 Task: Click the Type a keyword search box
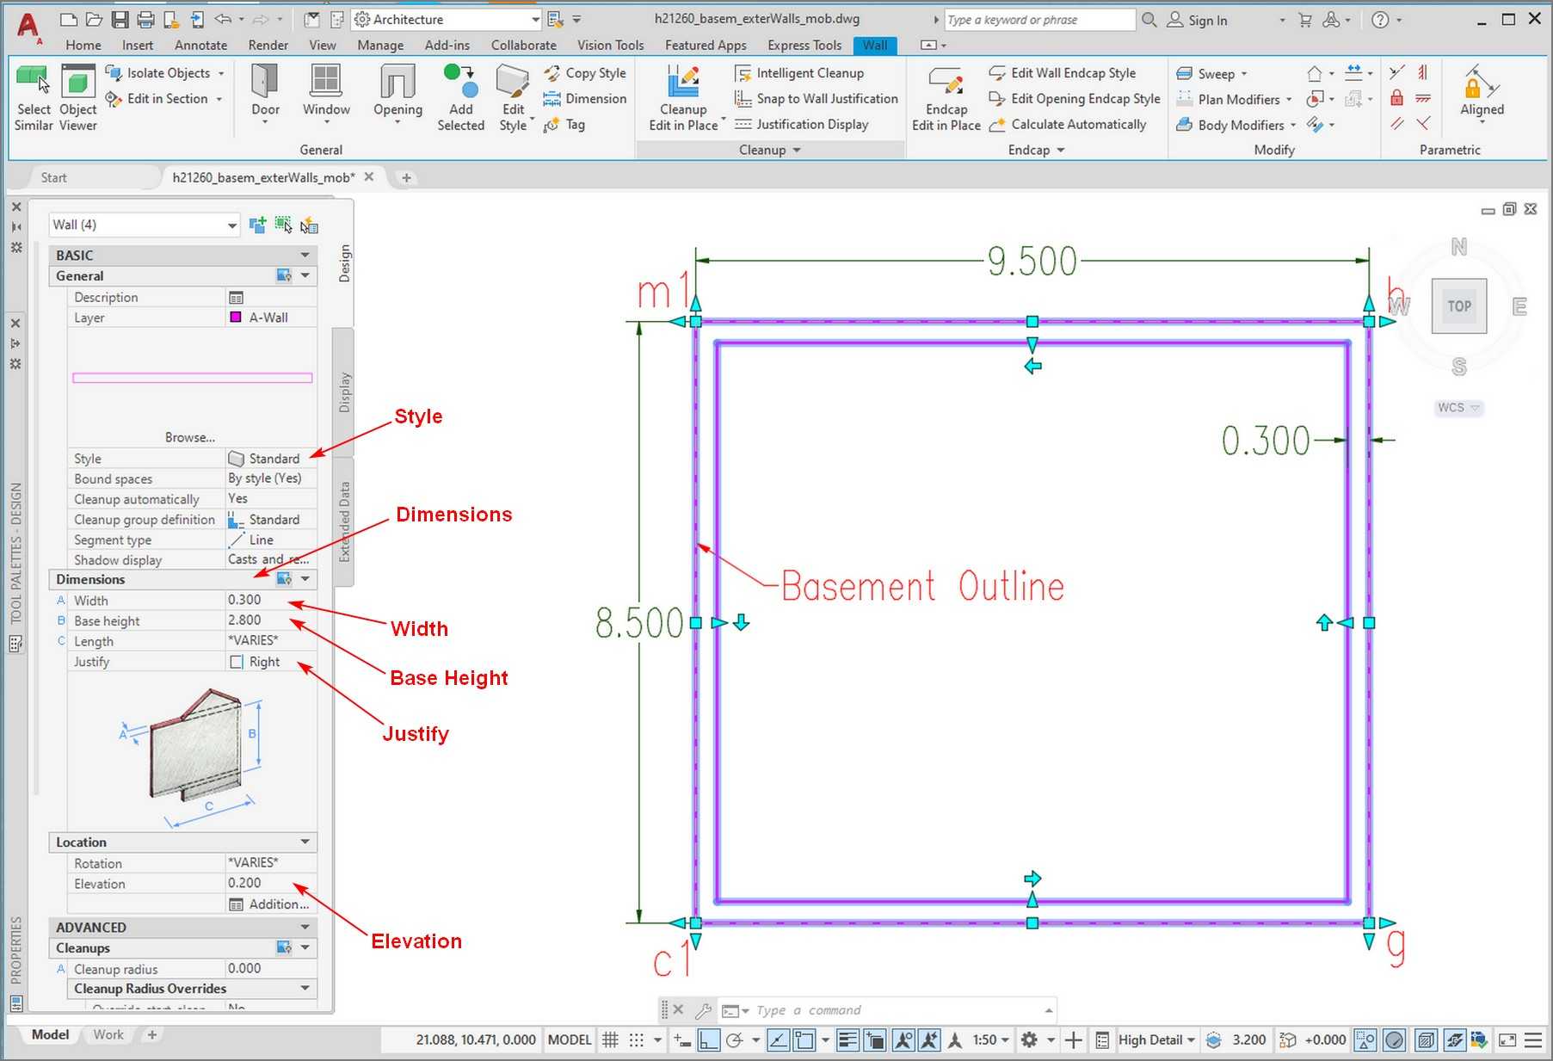pyautogui.click(x=1039, y=20)
